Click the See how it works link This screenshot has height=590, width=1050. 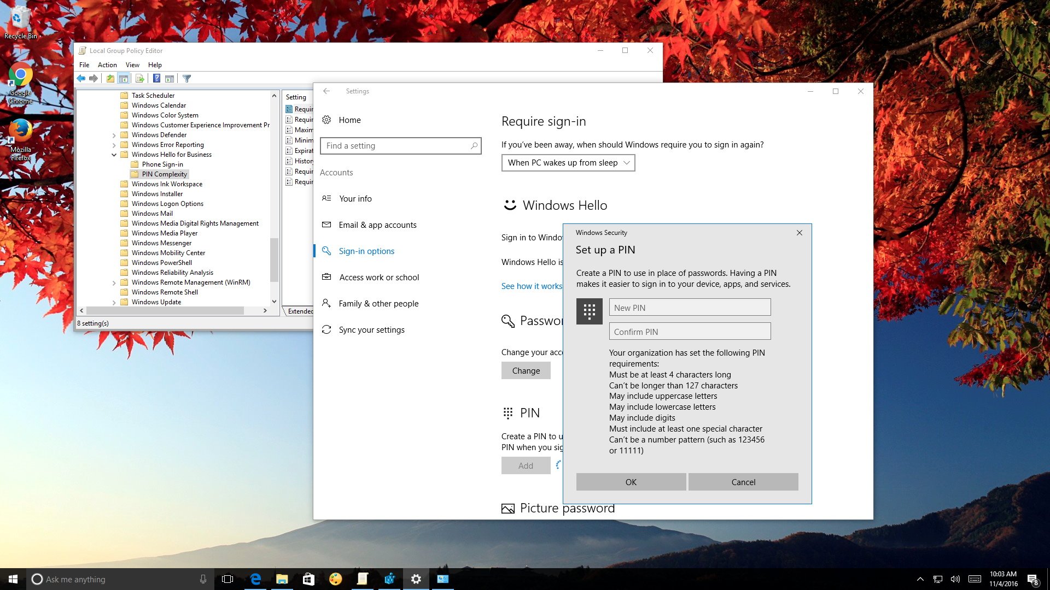coord(532,285)
